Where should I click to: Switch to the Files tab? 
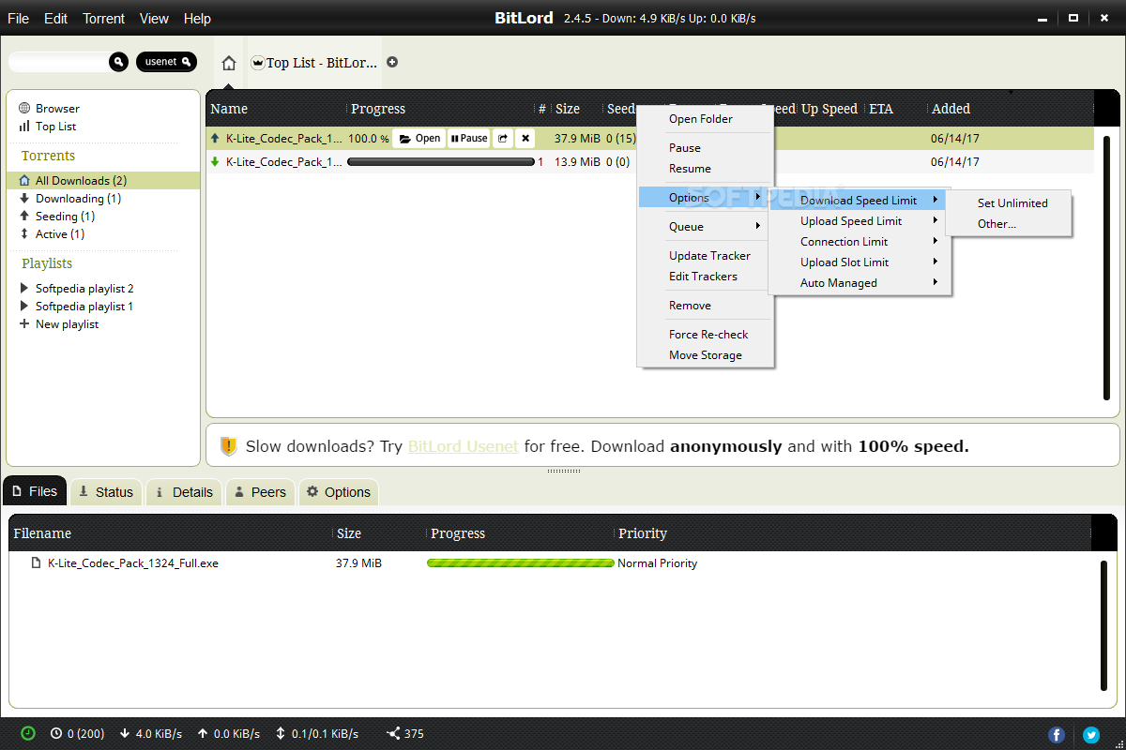35,491
